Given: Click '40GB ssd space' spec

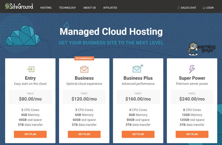Looking at the screenshot, I should [30, 120].
